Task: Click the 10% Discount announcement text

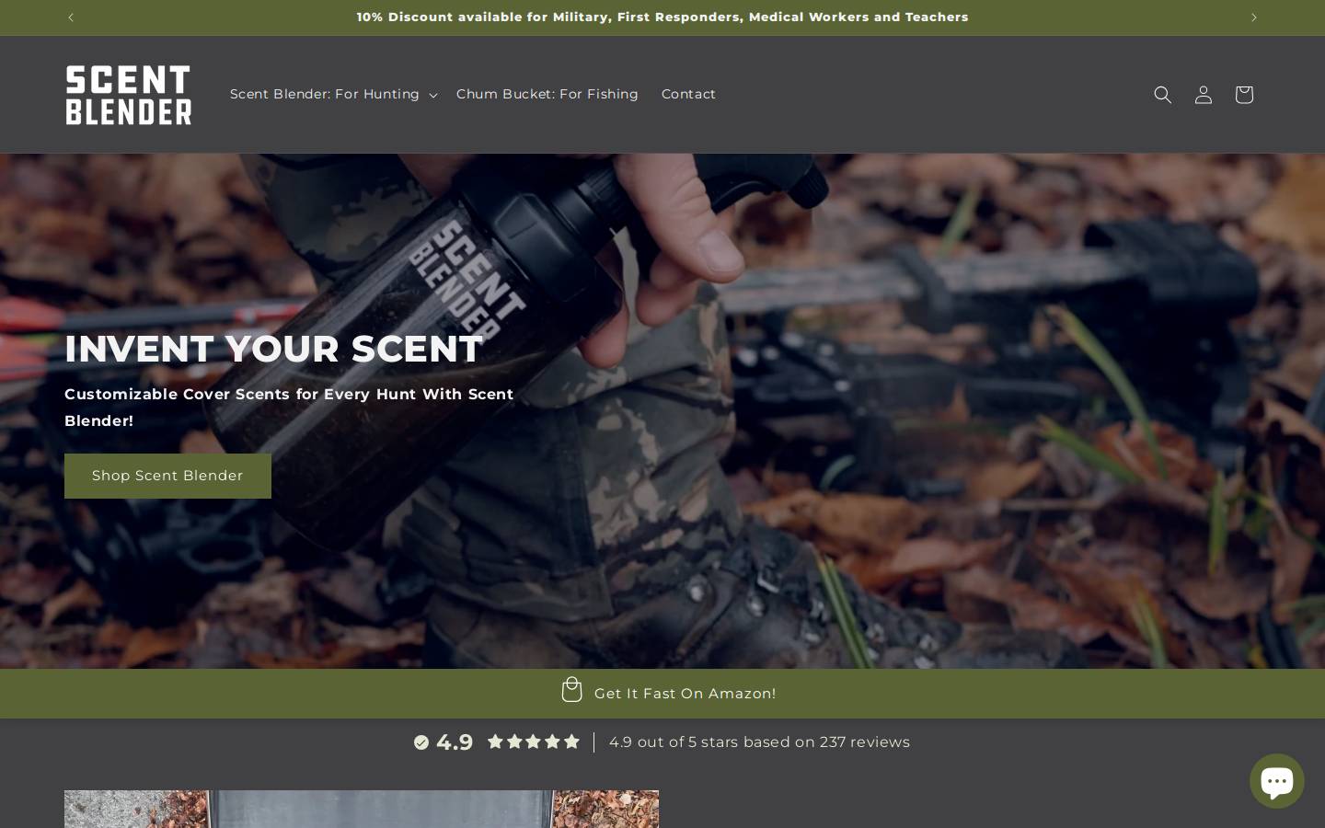Action: tap(662, 17)
